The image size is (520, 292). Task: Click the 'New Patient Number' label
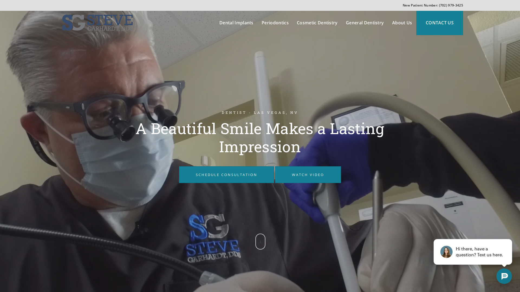(420, 5)
